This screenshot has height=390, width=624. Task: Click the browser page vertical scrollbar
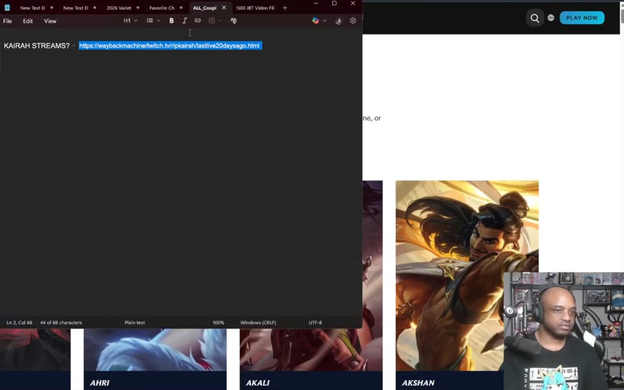click(x=622, y=16)
